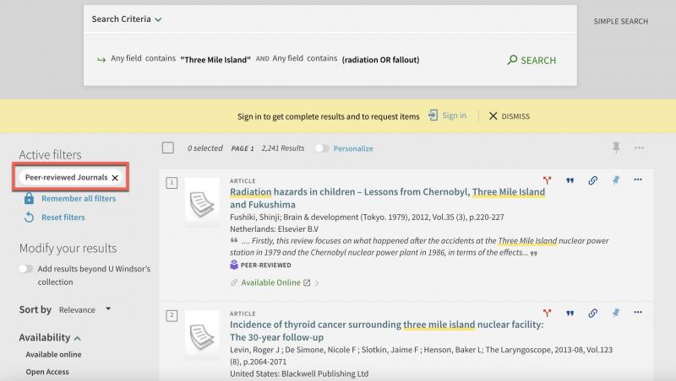This screenshot has height=381, width=676.
Task: Expand the Search Criteria panel
Action: (x=158, y=19)
